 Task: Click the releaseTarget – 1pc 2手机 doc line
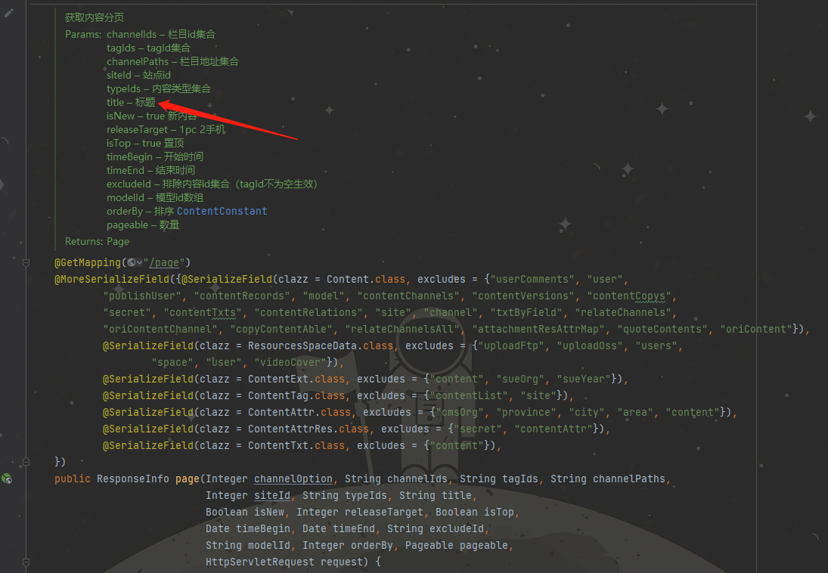[x=166, y=129]
